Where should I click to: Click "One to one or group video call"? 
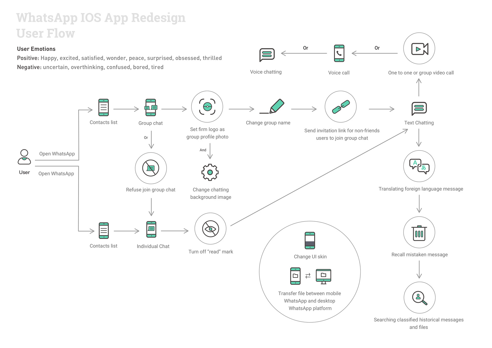tap(421, 73)
